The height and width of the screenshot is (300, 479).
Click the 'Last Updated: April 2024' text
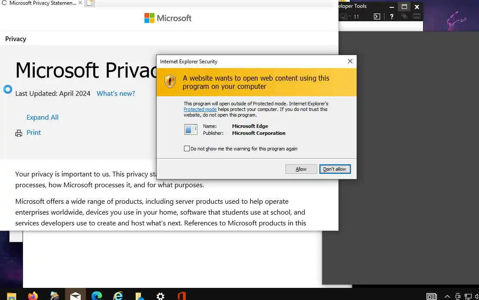[x=53, y=93]
